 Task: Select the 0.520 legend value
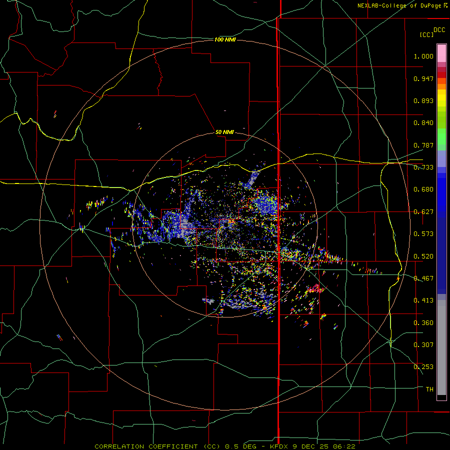423,256
